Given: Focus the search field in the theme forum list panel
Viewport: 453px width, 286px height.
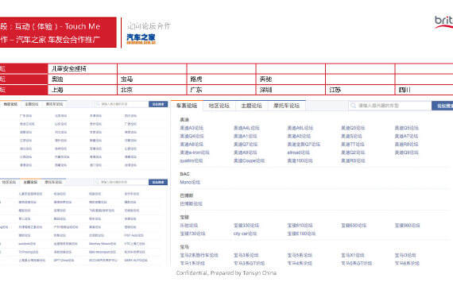Looking at the screenshot, I should pyautogui.click(x=122, y=182).
